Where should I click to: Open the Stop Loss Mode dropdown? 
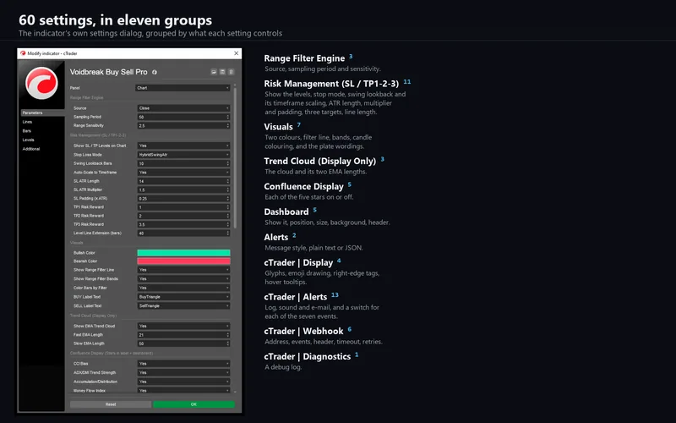[183, 155]
